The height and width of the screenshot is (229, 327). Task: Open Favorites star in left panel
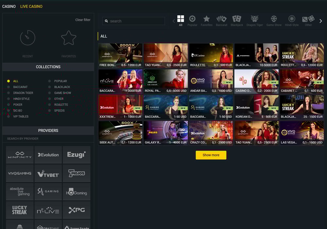tap(69, 38)
